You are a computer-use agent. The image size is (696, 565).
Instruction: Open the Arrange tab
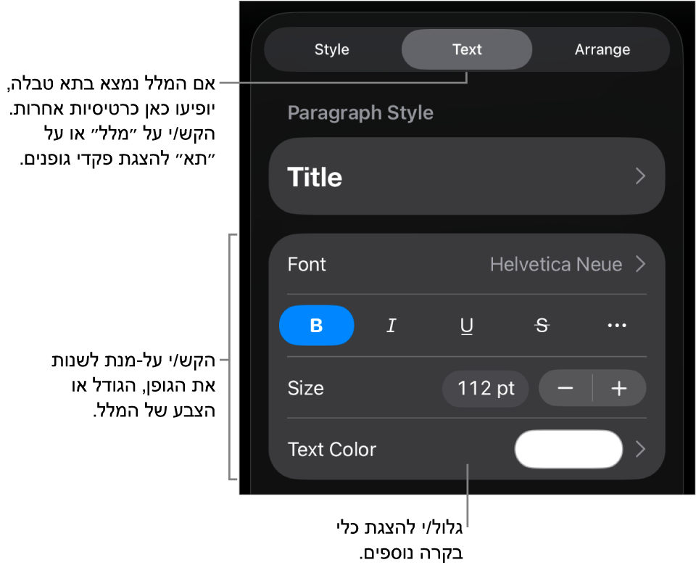coord(602,49)
